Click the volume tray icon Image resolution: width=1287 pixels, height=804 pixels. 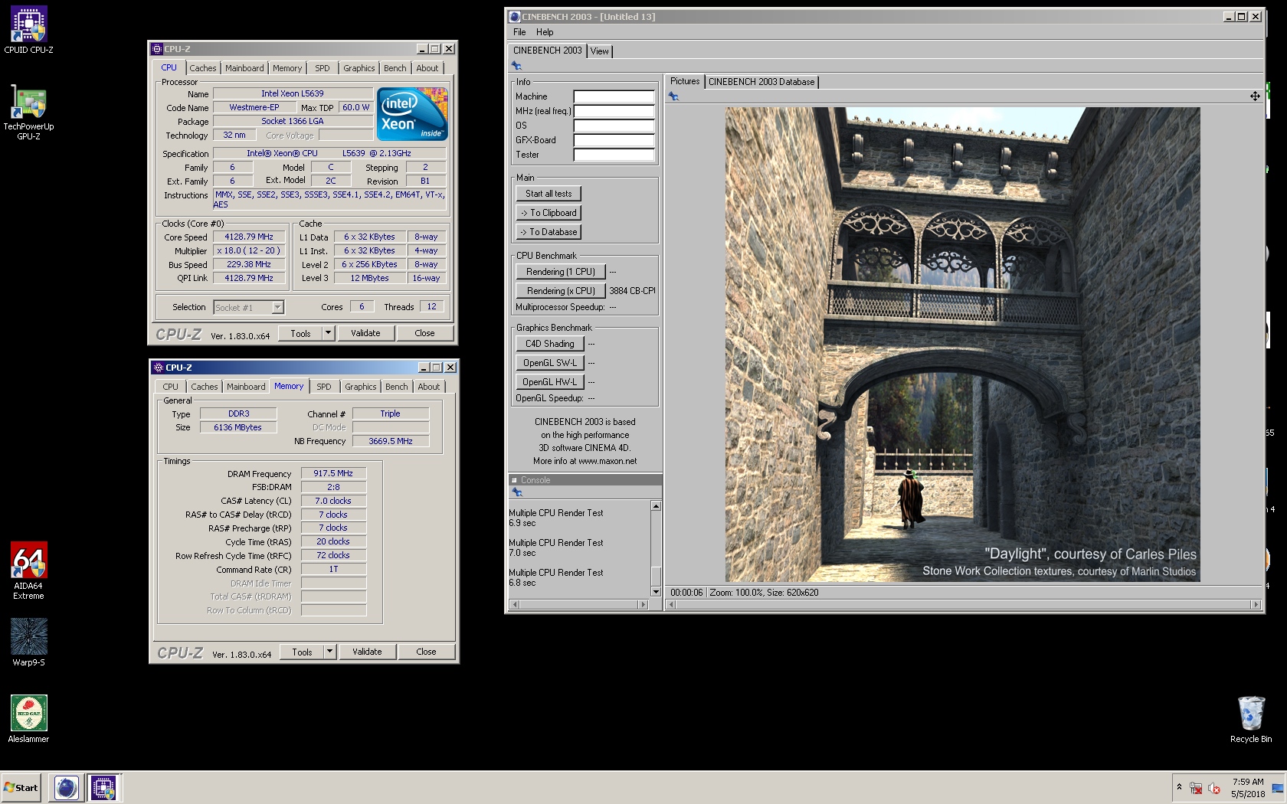click(1214, 788)
